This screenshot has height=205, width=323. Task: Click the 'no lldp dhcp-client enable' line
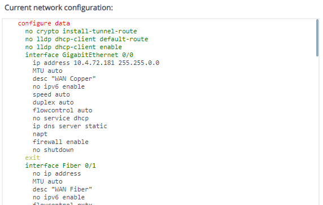[73, 47]
